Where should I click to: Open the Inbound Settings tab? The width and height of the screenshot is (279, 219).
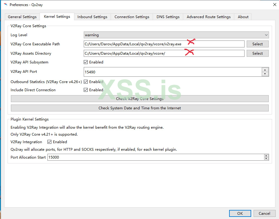point(92,17)
